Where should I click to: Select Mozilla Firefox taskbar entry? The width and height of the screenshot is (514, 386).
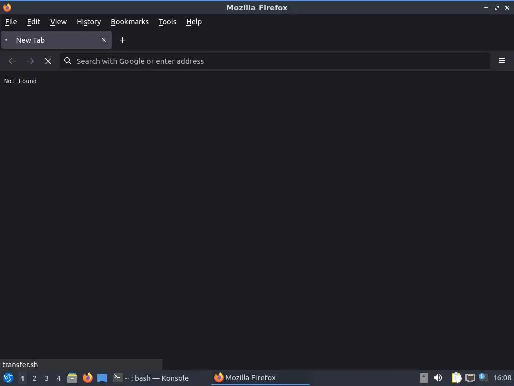pos(261,378)
